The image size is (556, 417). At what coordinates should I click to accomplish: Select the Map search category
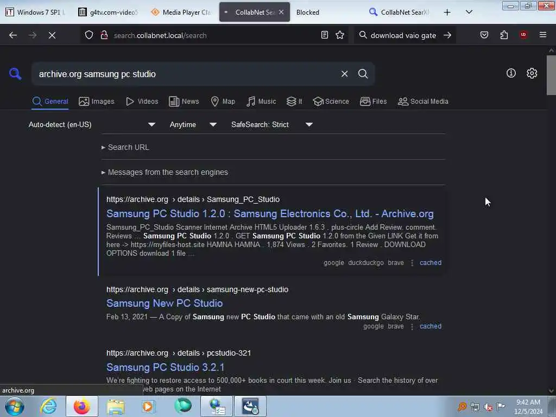223,102
